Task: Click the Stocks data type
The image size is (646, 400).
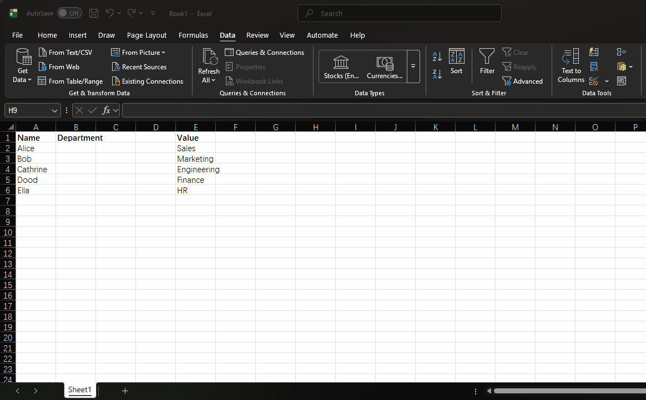Action: 341,66
